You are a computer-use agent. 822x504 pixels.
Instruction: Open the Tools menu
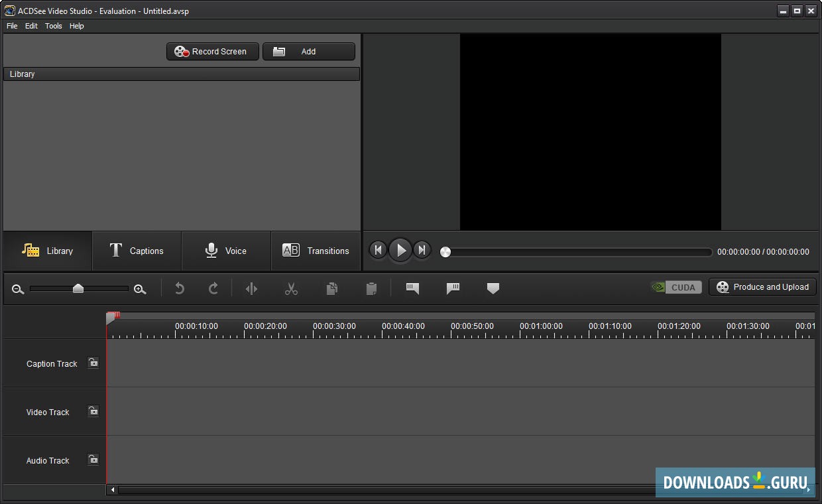[53, 26]
